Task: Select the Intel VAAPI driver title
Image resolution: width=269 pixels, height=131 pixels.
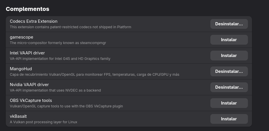Action: click(27, 53)
